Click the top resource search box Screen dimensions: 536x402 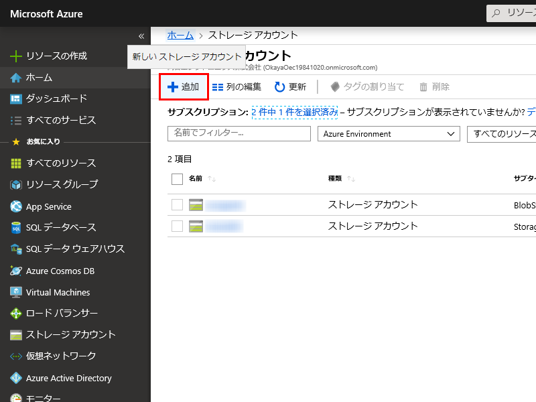pyautogui.click(x=511, y=13)
